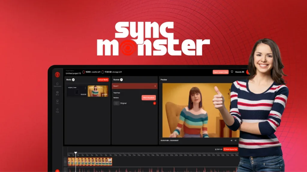Screen dimensions: 307x172
Task: Click the Export output video button
Action: (221, 72)
